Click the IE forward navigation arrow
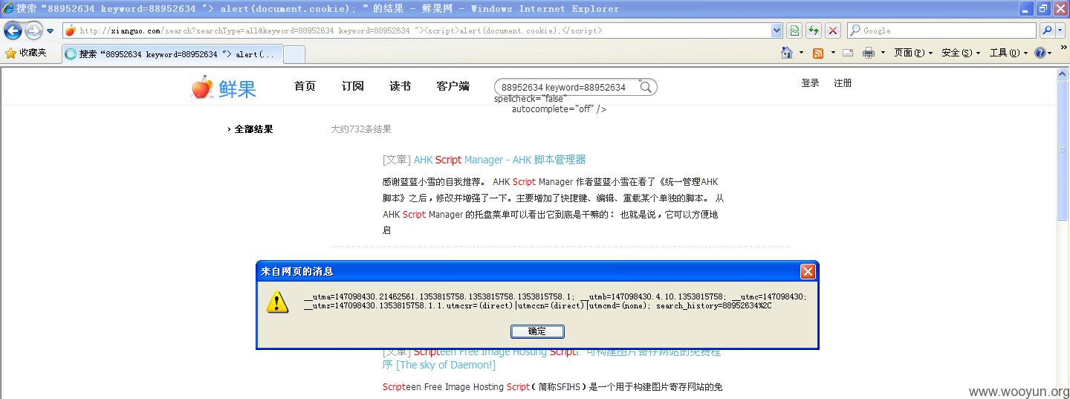 click(x=33, y=30)
